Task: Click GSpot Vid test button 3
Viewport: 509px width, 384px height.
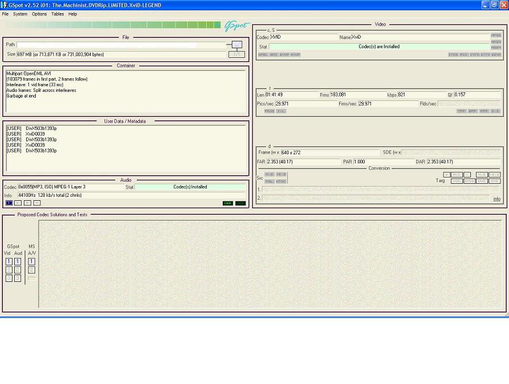Action: [9, 278]
